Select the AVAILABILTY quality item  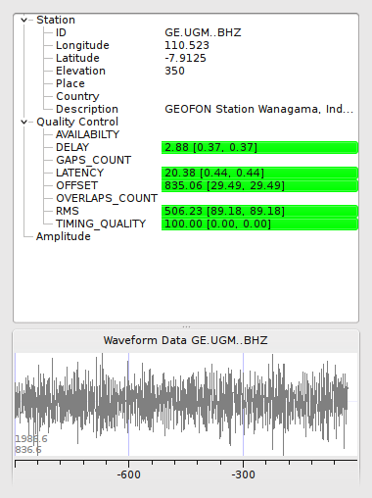pos(87,134)
